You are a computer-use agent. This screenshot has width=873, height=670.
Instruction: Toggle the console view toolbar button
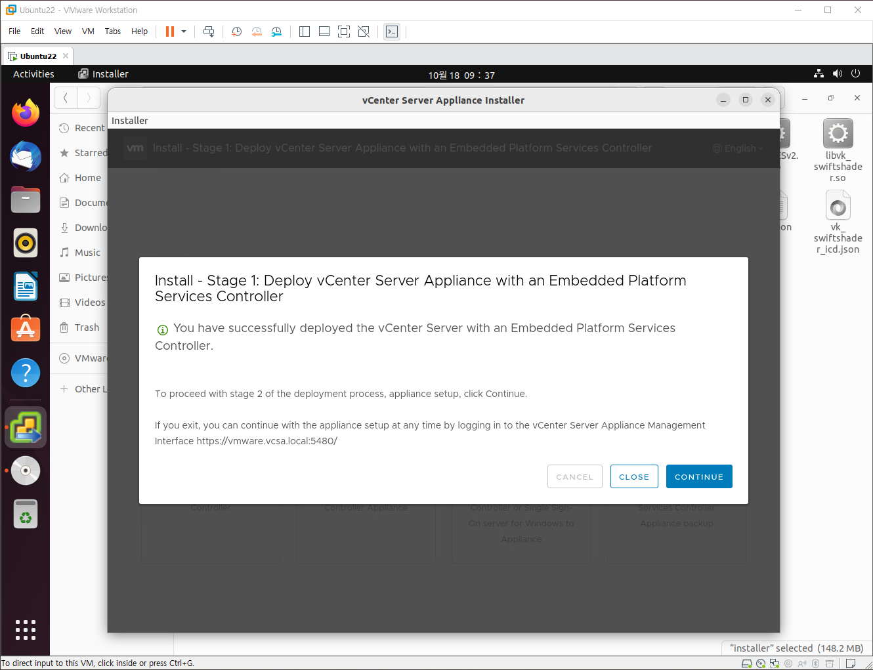click(392, 31)
